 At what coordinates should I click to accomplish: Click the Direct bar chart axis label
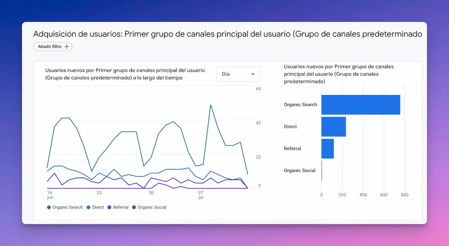pyautogui.click(x=290, y=127)
